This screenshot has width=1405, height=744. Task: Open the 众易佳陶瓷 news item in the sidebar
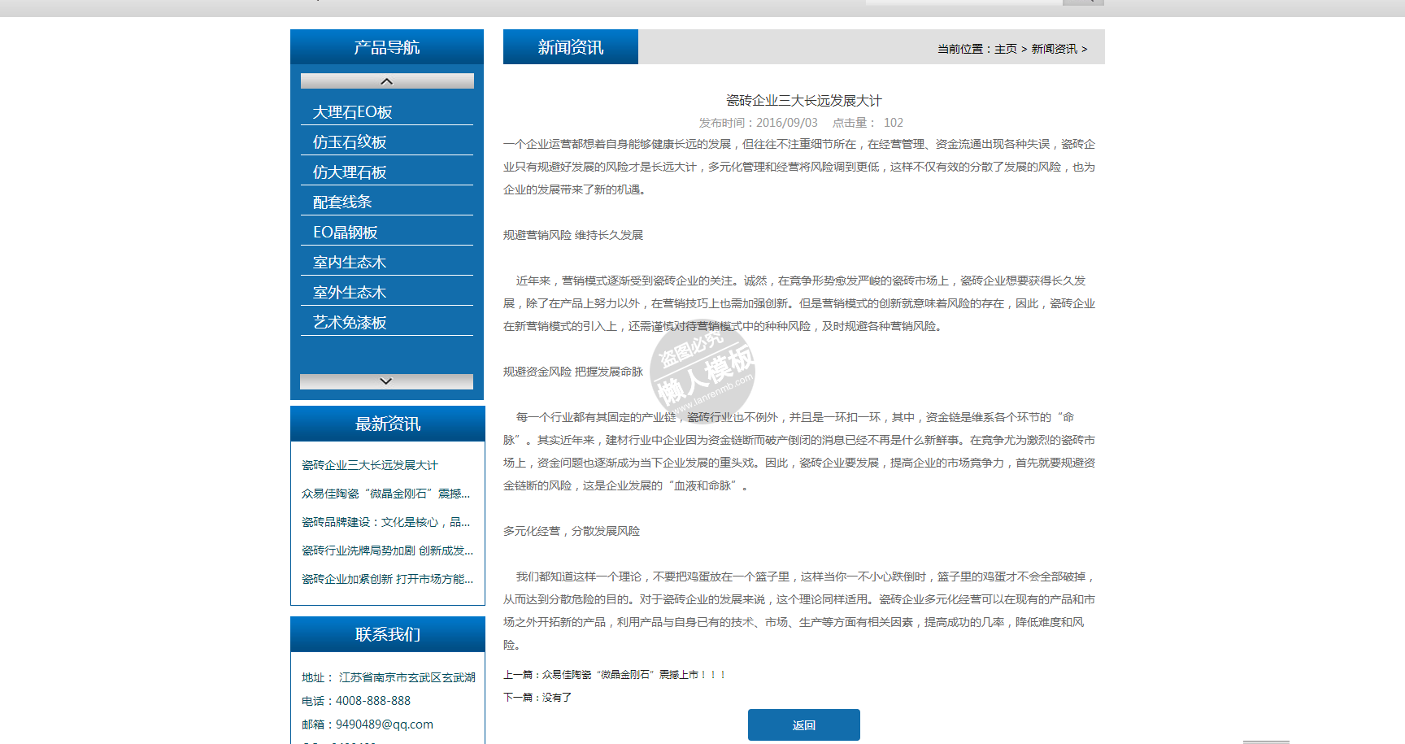pos(385,494)
